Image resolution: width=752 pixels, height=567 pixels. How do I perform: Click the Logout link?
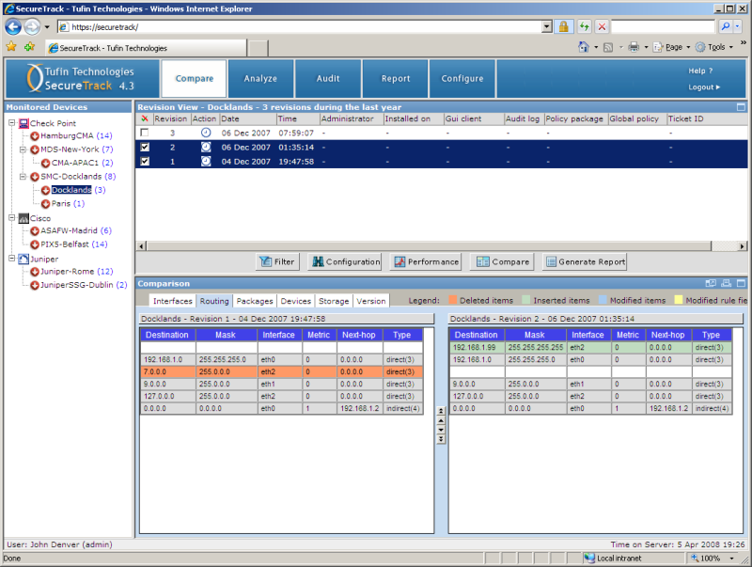click(x=704, y=87)
